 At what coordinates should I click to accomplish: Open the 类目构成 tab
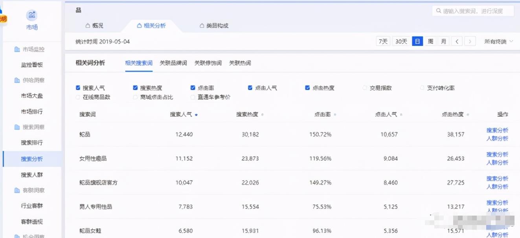coord(214,26)
